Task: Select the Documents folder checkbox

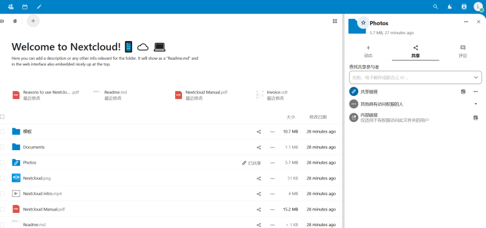Action: tap(2, 147)
